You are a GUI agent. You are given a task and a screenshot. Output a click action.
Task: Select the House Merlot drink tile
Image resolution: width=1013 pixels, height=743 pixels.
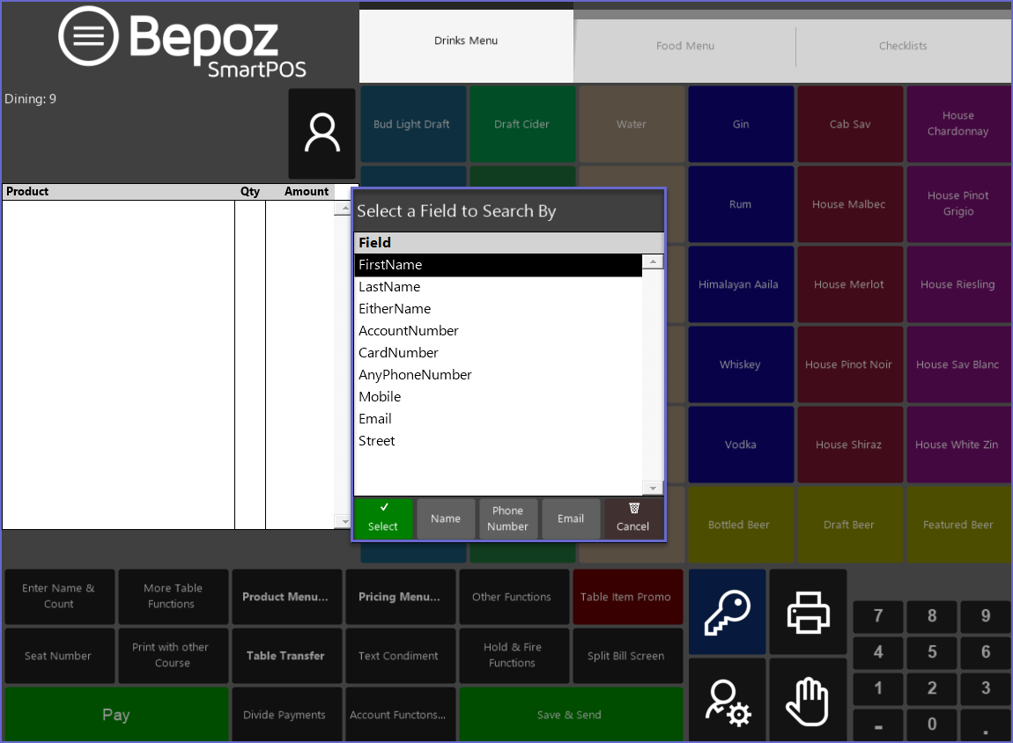click(849, 284)
